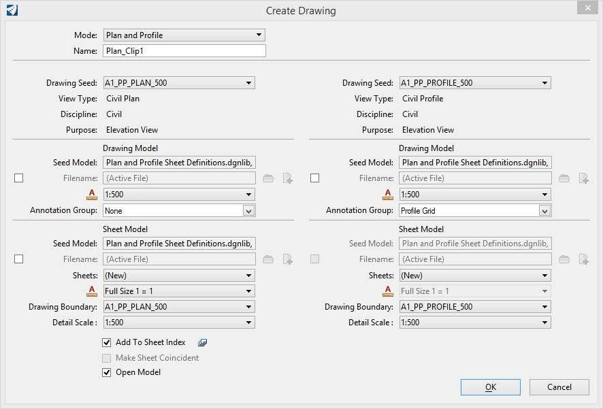Screen dimensions: 603x409
Task: Click new file icon for plan Drawing Model filename
Action: click(288, 178)
